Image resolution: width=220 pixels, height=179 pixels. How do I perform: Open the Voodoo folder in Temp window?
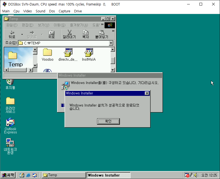point(47,55)
